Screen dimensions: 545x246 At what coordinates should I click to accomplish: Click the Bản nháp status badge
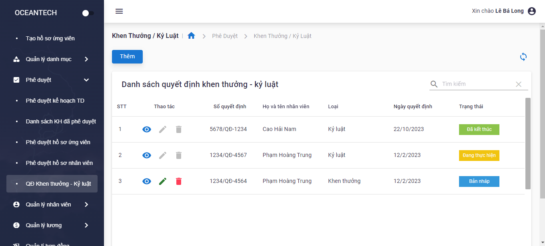tap(479, 181)
